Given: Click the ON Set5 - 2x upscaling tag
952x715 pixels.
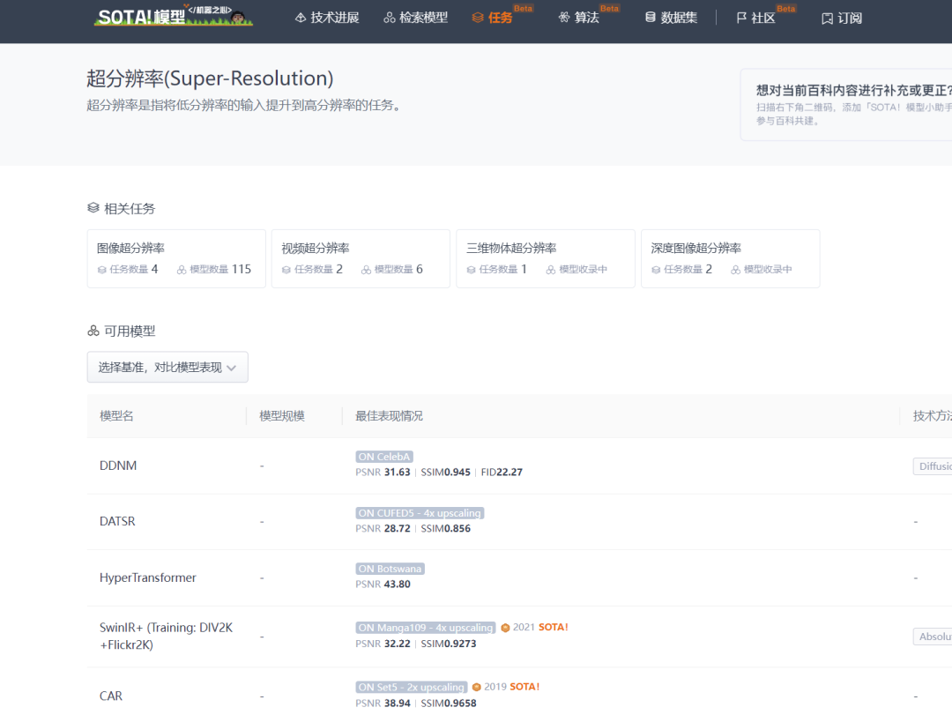Looking at the screenshot, I should point(411,687).
